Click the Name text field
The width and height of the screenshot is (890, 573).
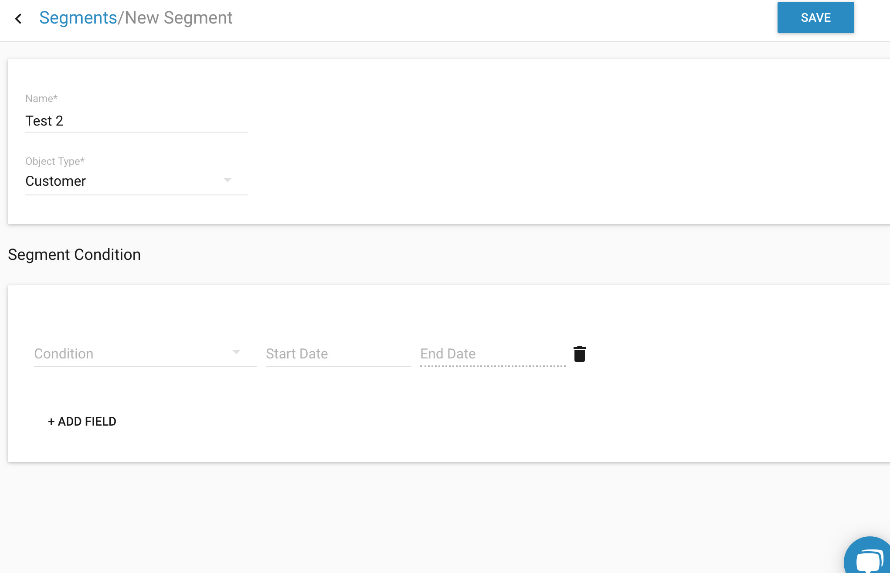[136, 121]
